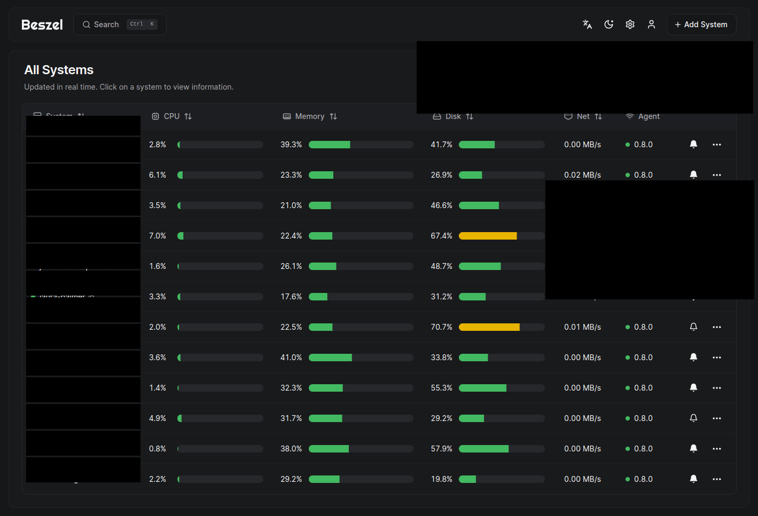Open the Search box
Screen dimensions: 758x516
coord(120,25)
